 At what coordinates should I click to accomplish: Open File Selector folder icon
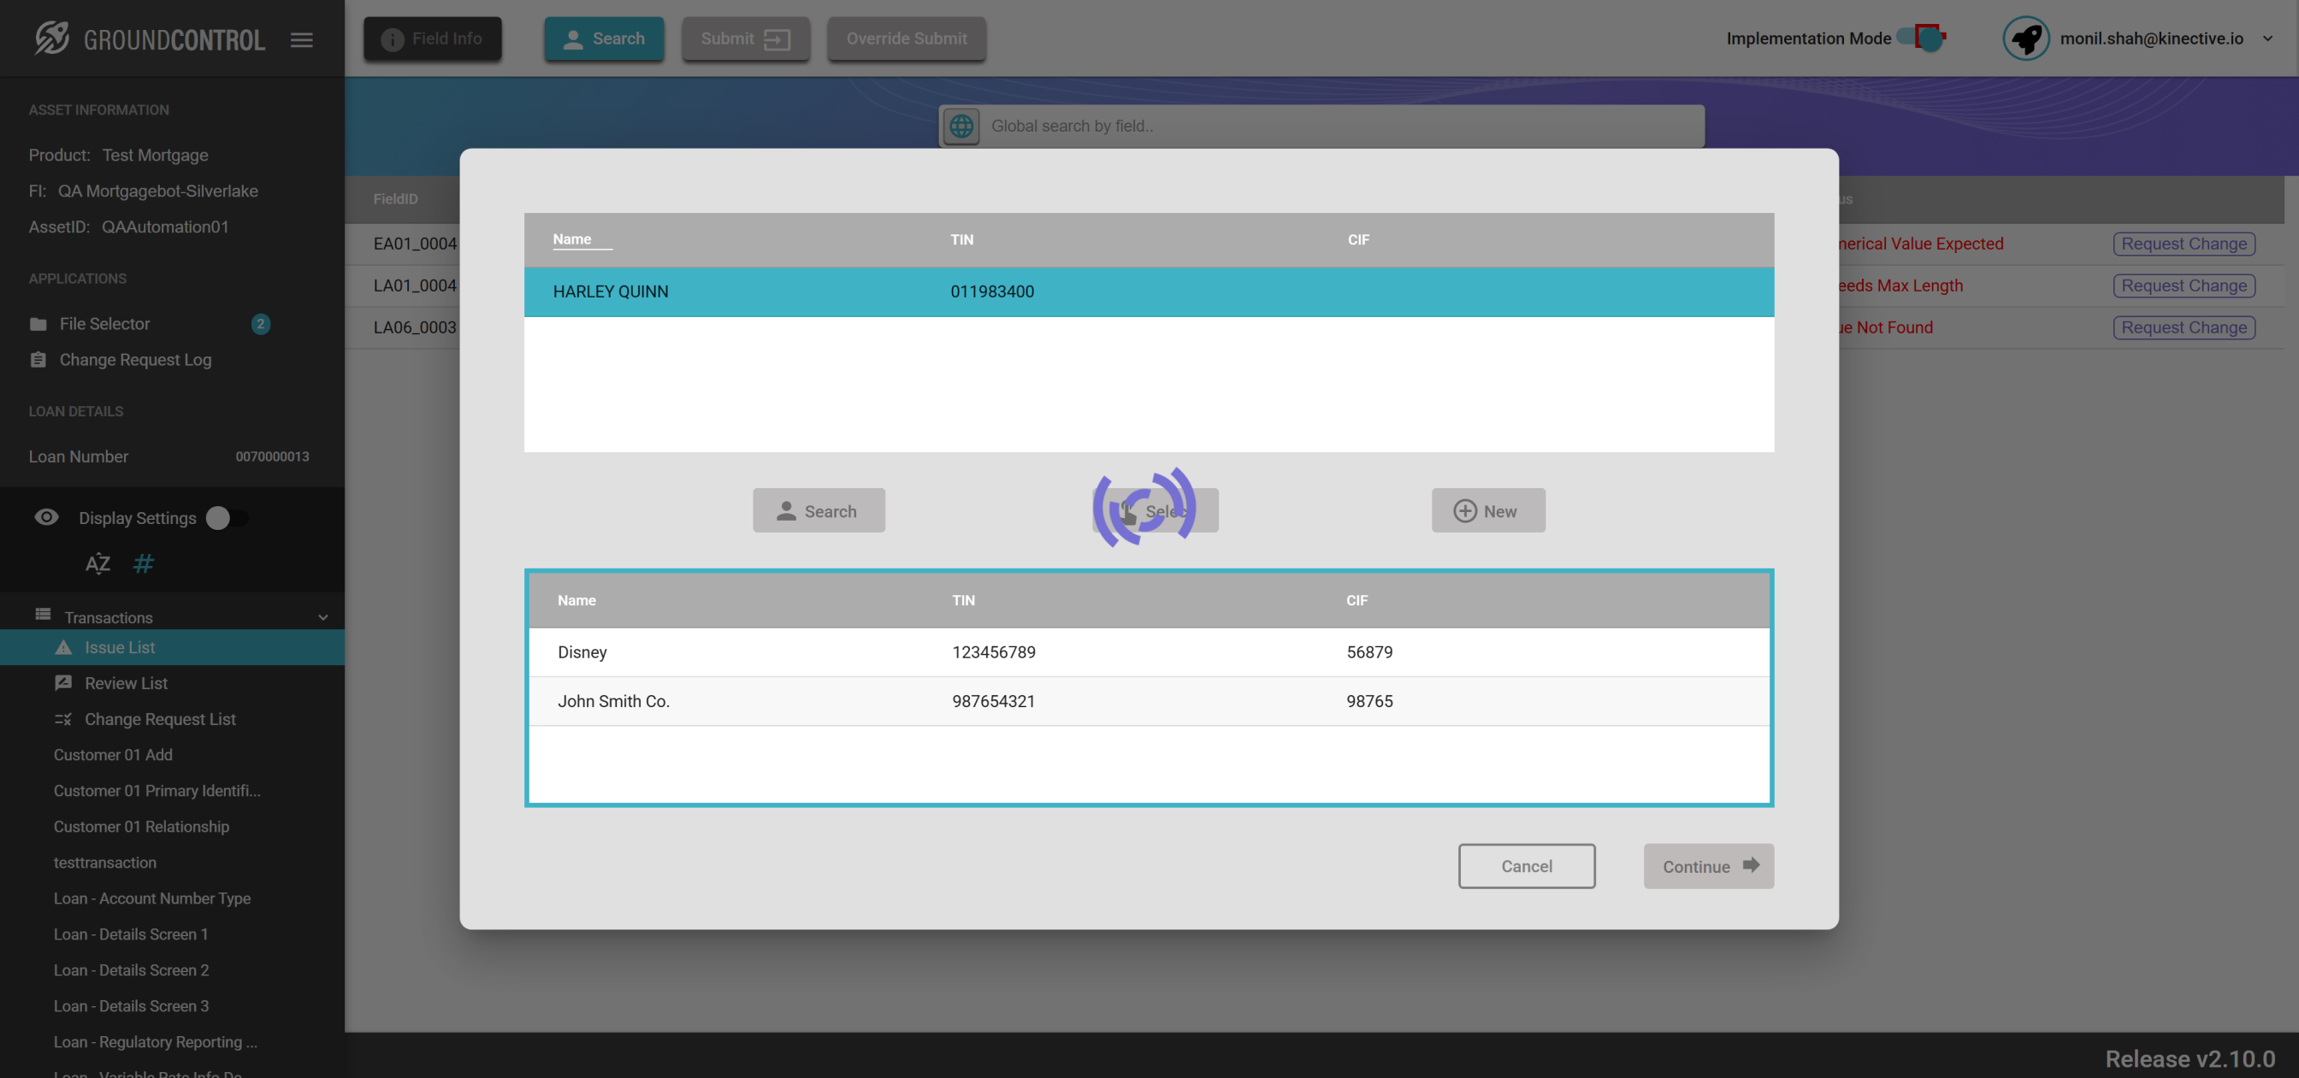(x=38, y=324)
